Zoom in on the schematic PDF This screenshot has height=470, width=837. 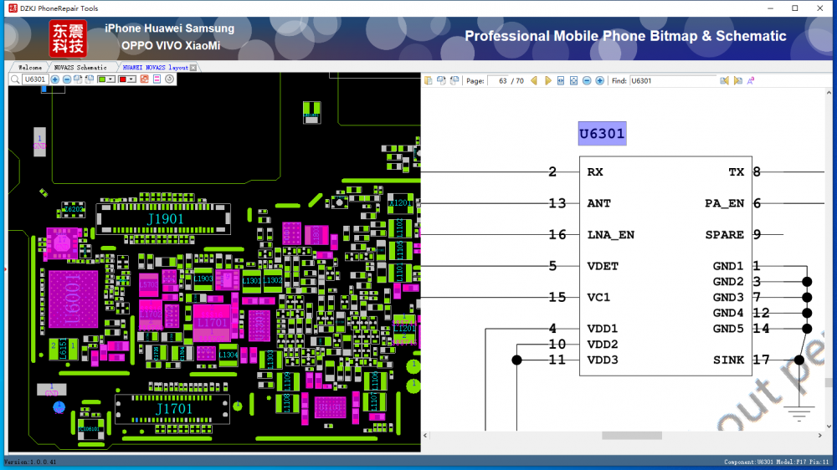point(599,80)
